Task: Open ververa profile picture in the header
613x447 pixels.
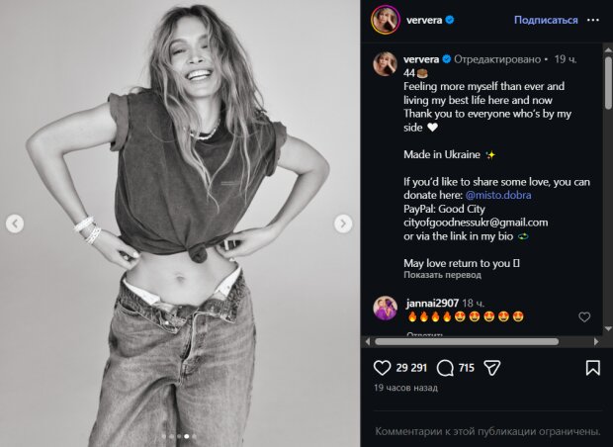Action: pos(385,19)
